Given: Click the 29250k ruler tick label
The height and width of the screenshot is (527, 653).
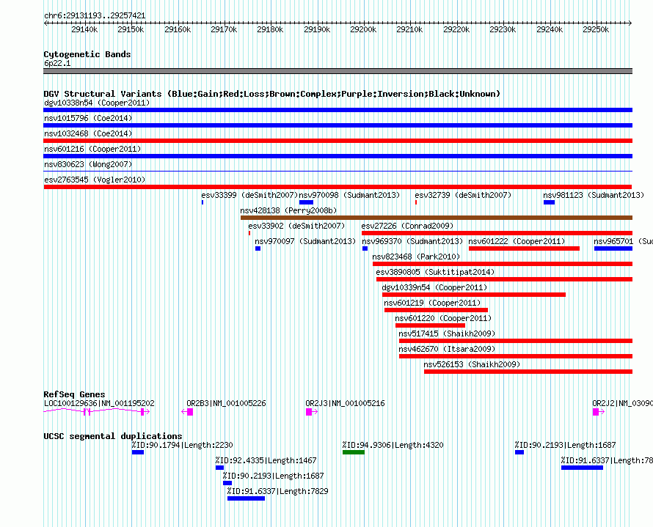Looking at the screenshot, I should (596, 29).
